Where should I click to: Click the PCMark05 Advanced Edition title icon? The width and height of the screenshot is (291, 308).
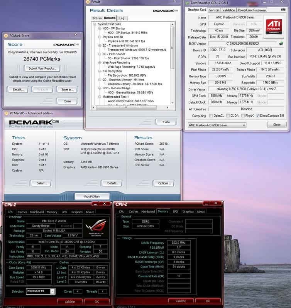6,113
